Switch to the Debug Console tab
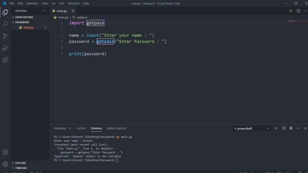 click(116, 128)
